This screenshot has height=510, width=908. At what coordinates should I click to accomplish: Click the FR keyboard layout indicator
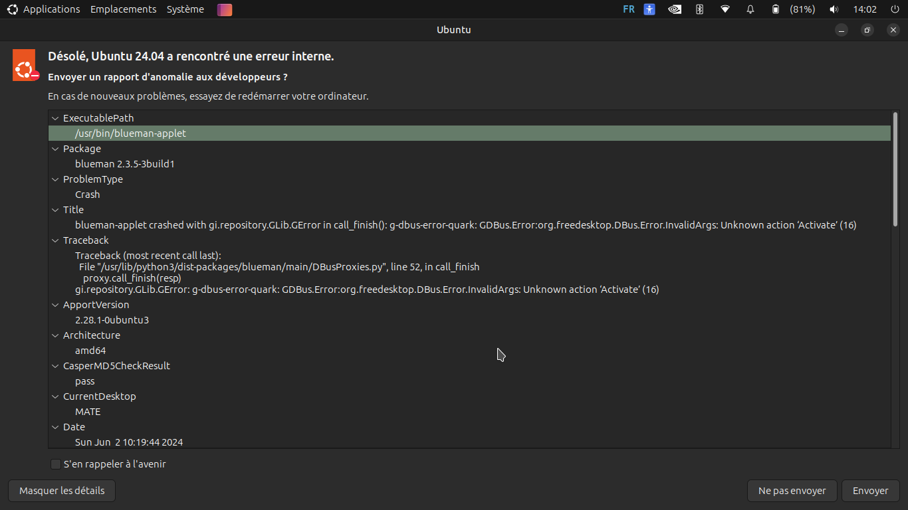tap(628, 9)
